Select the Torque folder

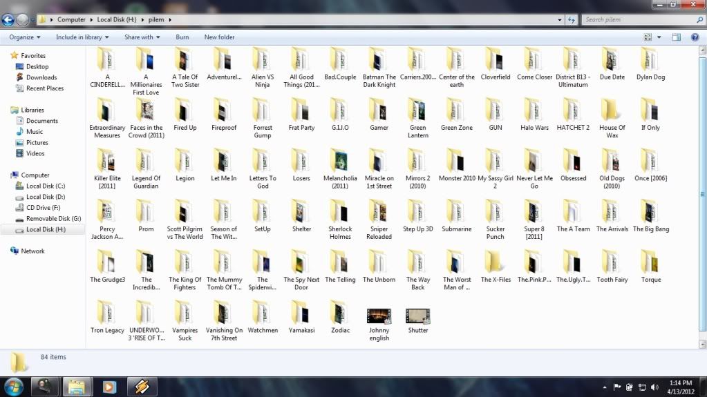pos(650,267)
